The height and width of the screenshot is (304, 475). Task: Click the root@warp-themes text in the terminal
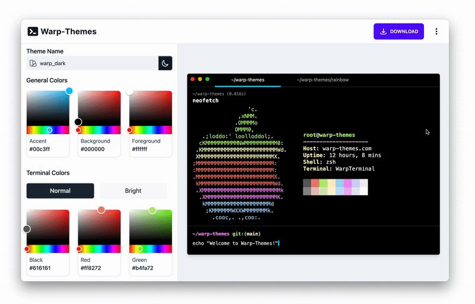click(x=329, y=135)
